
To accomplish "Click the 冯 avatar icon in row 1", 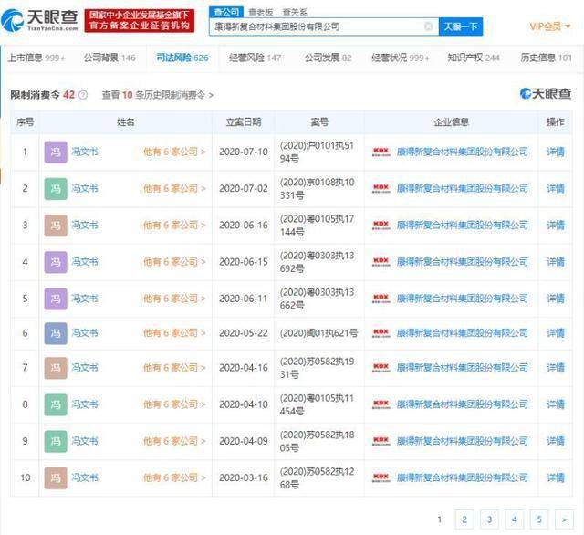I will coord(56,152).
